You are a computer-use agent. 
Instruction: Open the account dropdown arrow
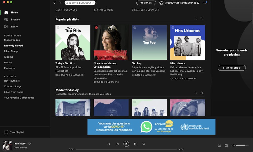[x=205, y=3]
